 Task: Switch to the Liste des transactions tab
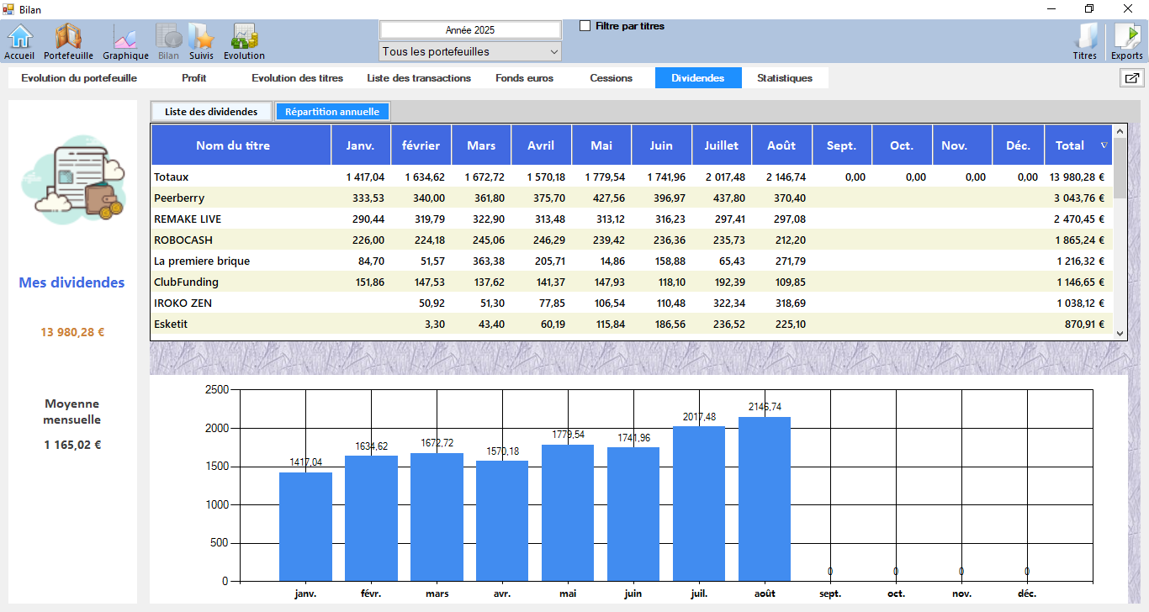(418, 78)
